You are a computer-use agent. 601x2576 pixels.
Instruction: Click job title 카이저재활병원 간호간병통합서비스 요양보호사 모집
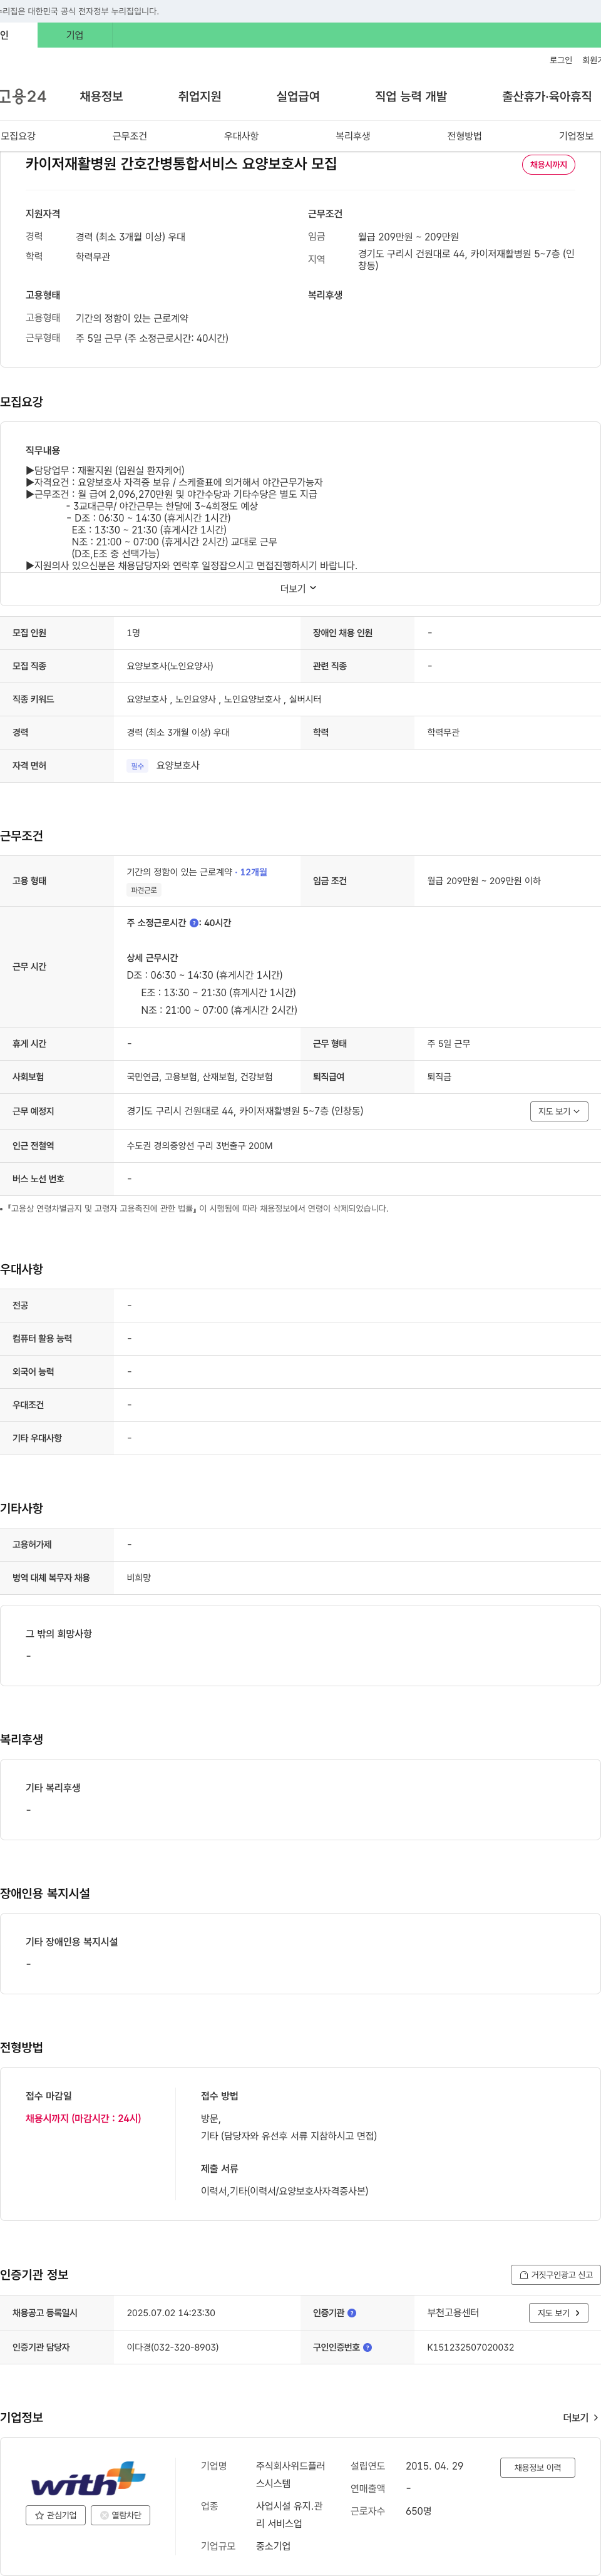tap(181, 164)
